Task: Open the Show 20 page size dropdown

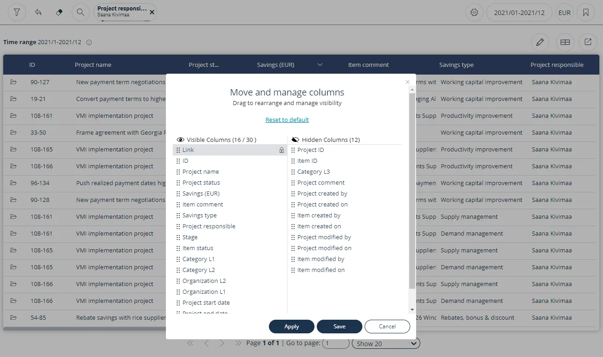Action: (x=386, y=343)
